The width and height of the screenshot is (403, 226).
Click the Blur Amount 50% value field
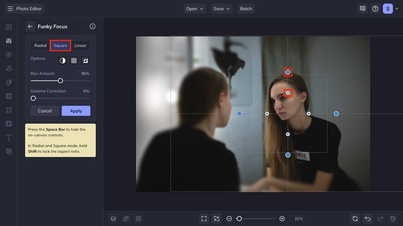pos(83,74)
